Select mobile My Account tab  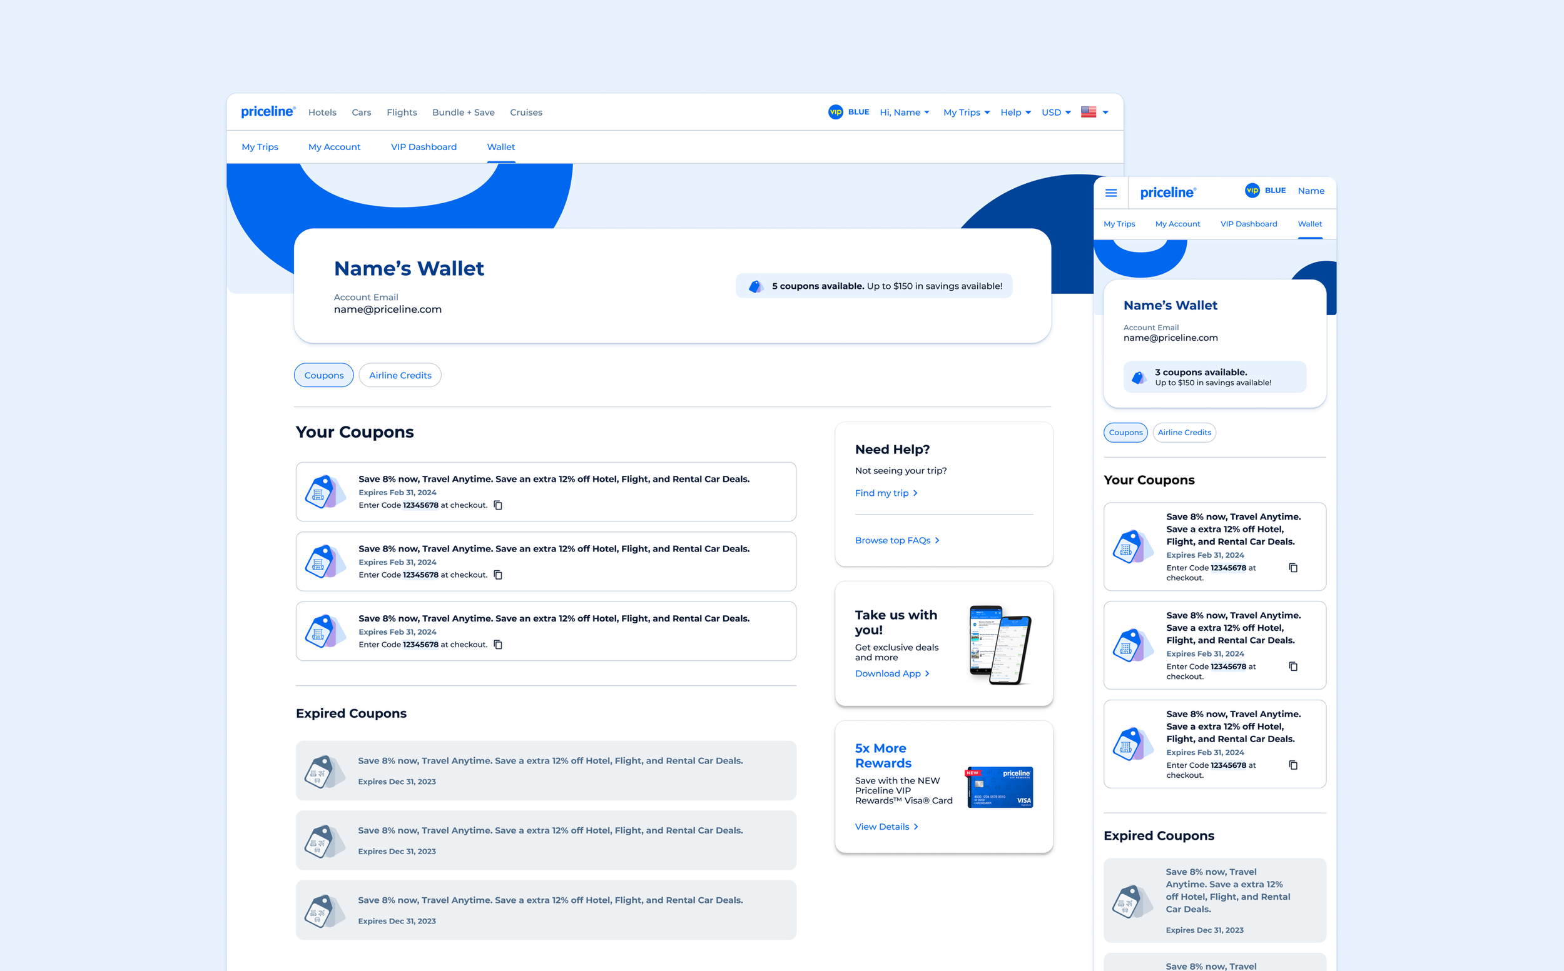1177,224
